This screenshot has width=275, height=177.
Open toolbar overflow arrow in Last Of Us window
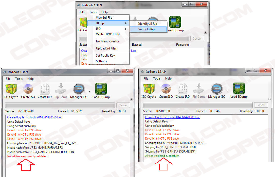(x=131, y=99)
